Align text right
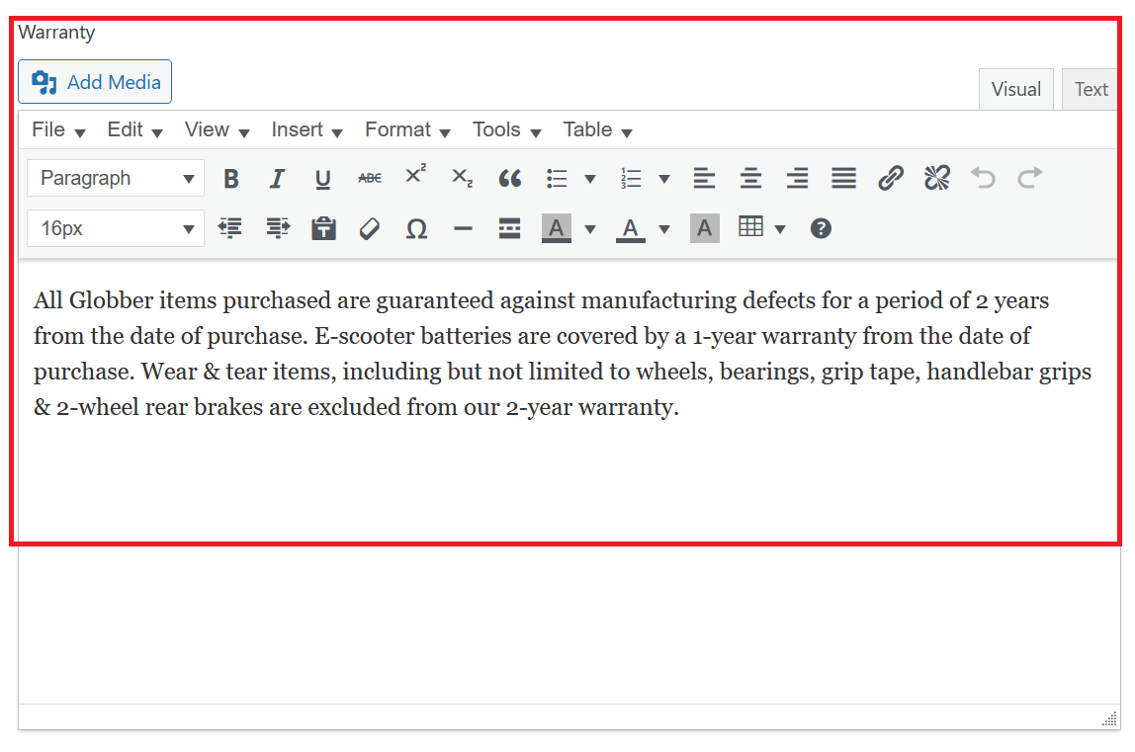 [797, 178]
